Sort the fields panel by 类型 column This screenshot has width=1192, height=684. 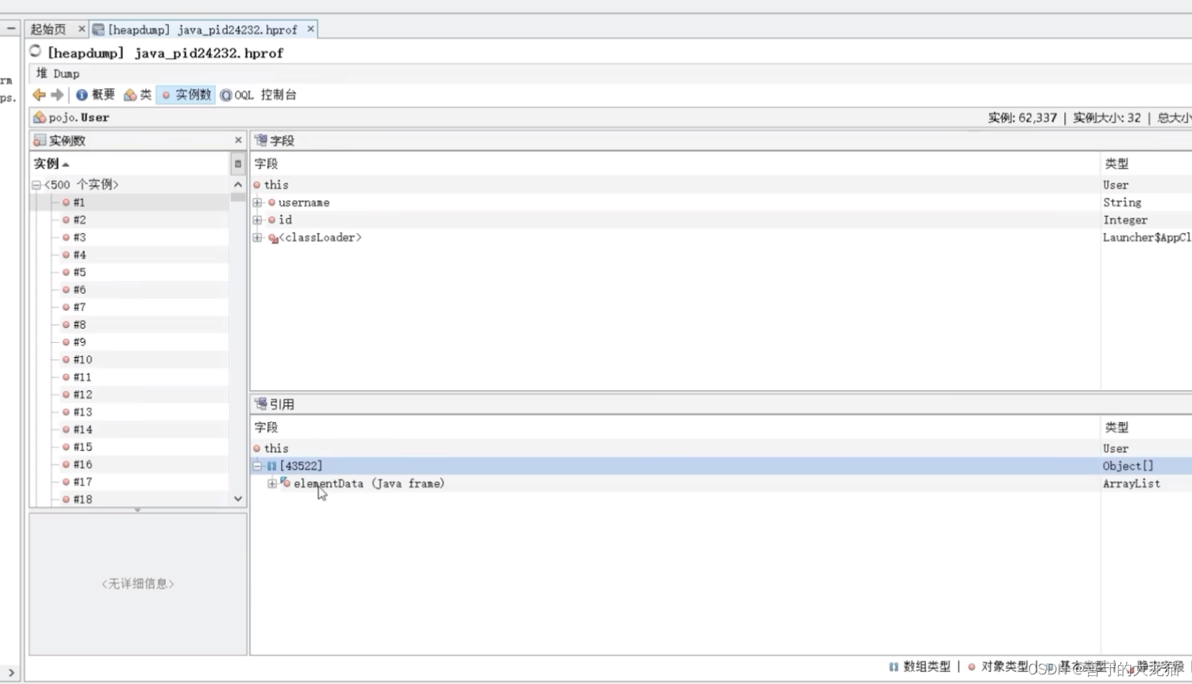(x=1146, y=163)
